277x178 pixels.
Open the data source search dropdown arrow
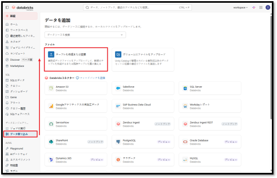[x=121, y=35]
